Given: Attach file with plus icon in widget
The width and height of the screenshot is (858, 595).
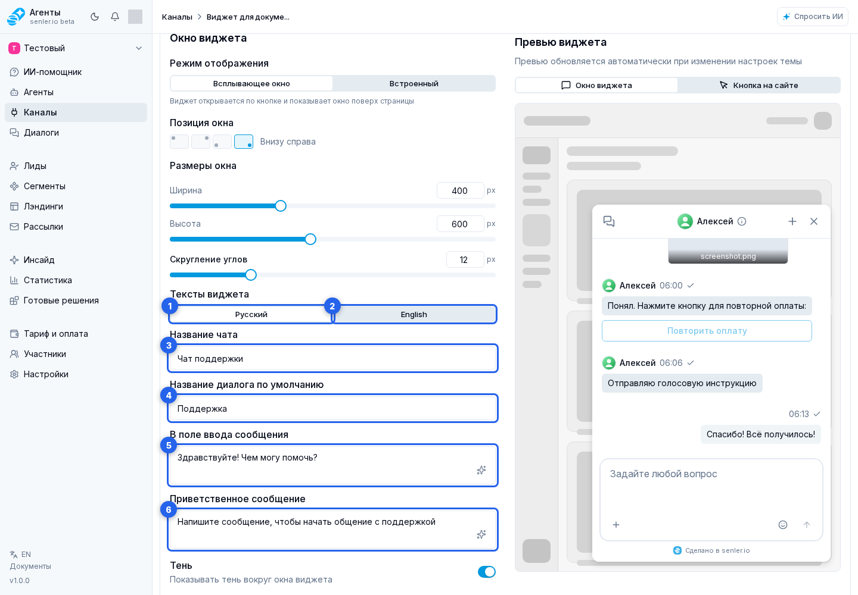Looking at the screenshot, I should point(616,525).
